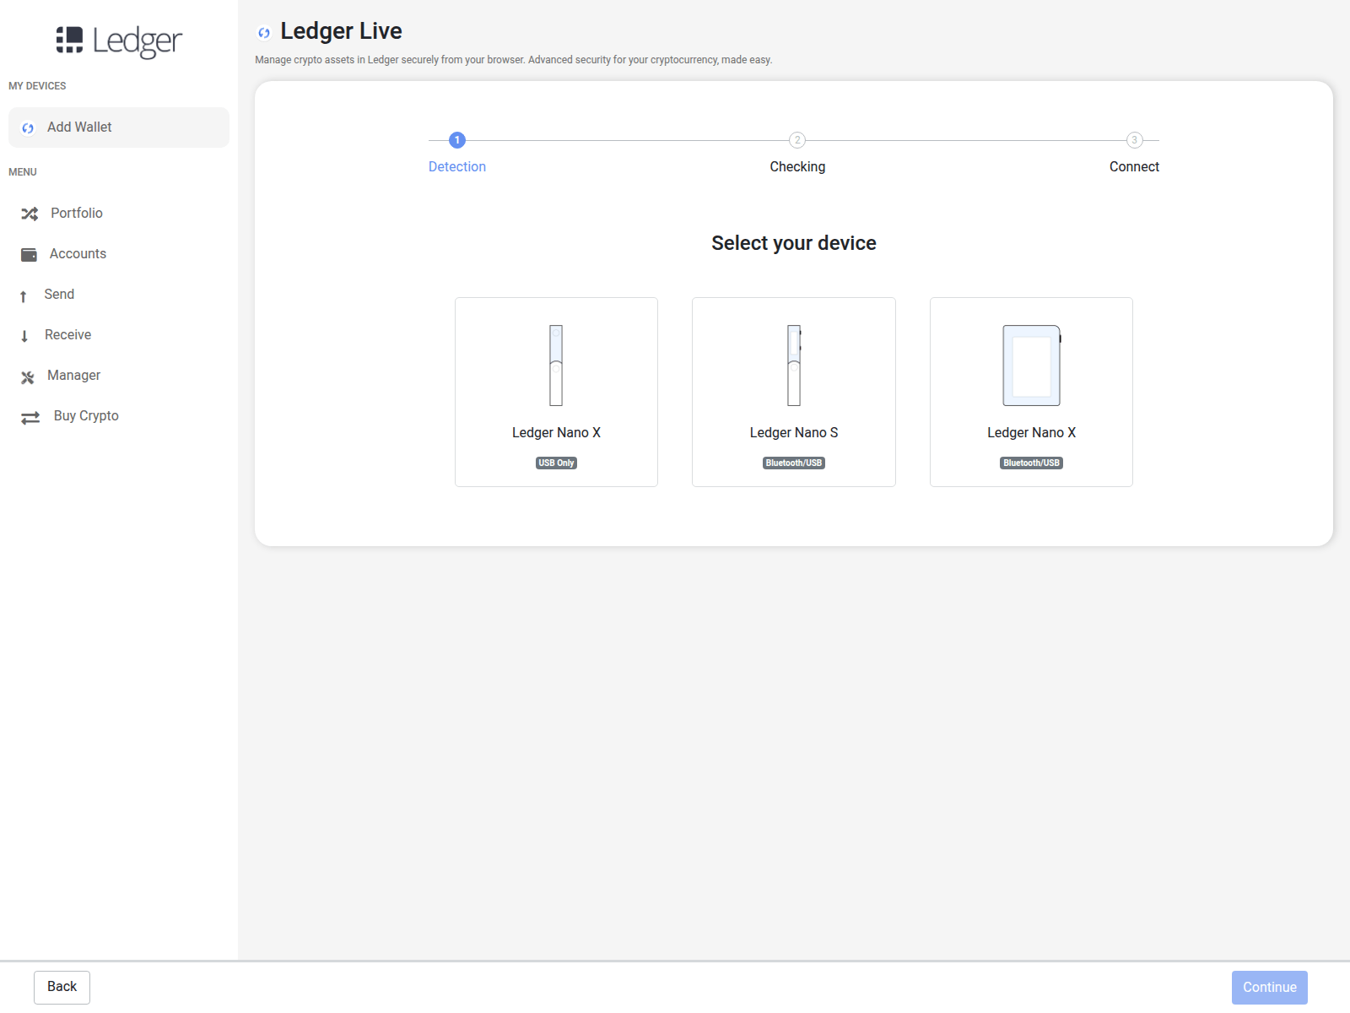
Task: Click the USB Only badge
Action: click(556, 463)
